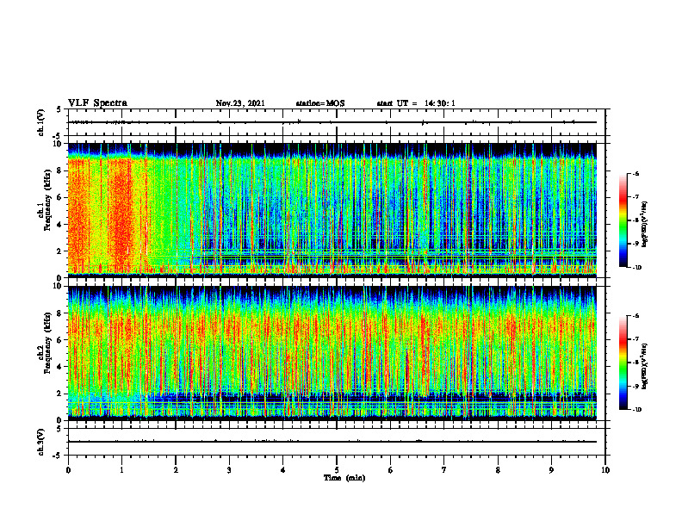
Task: Click the '-6' tick on ch.1 color bar
Action: [635, 173]
